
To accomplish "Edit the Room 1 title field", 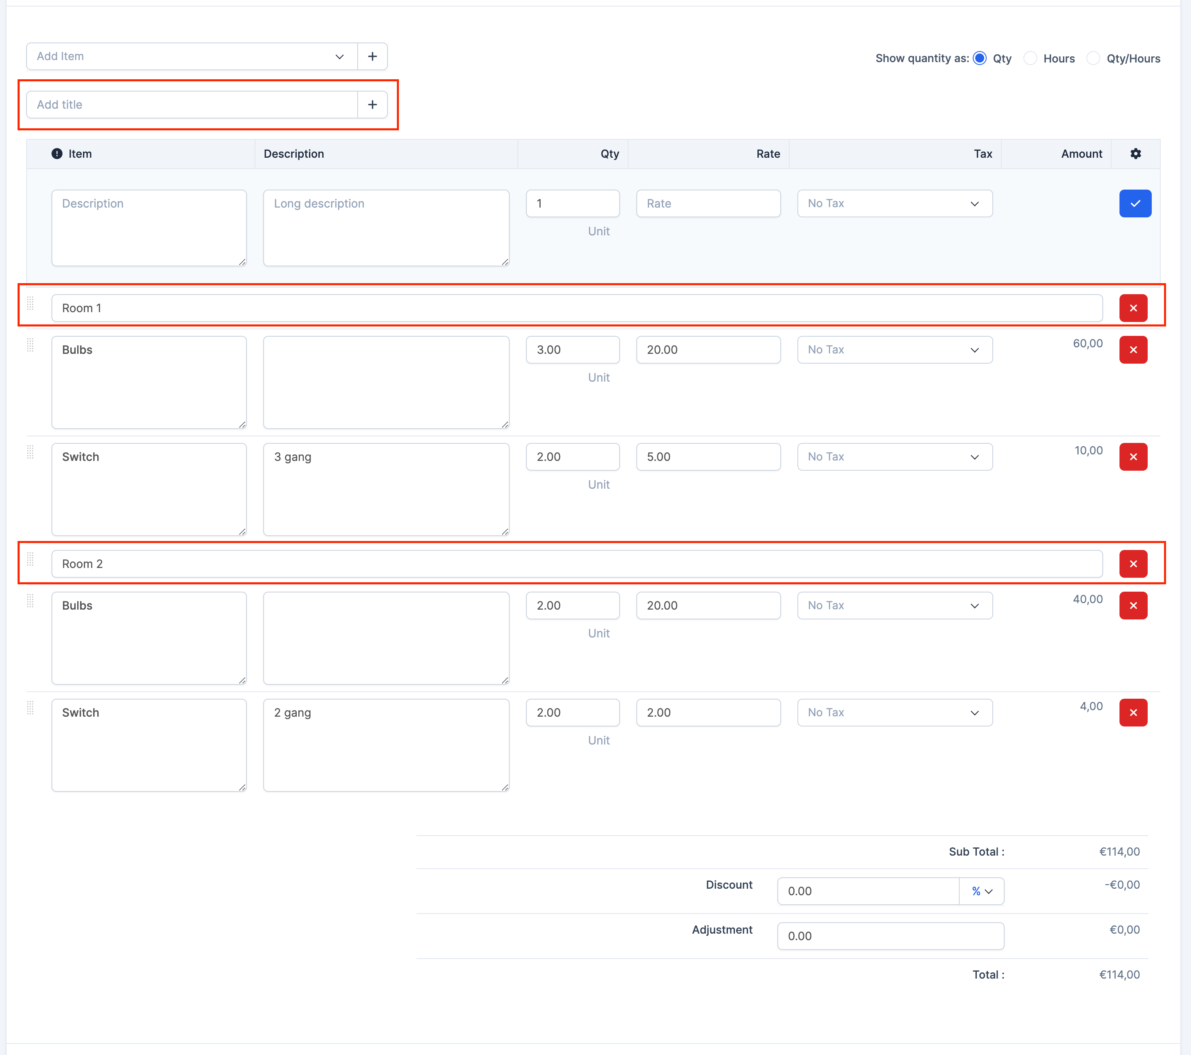I will tap(577, 308).
